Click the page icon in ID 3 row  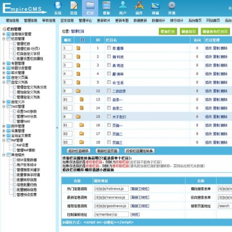(78, 65)
